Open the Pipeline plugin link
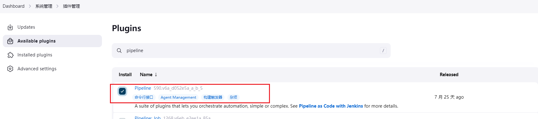This screenshot has height=119, width=538. [143, 88]
